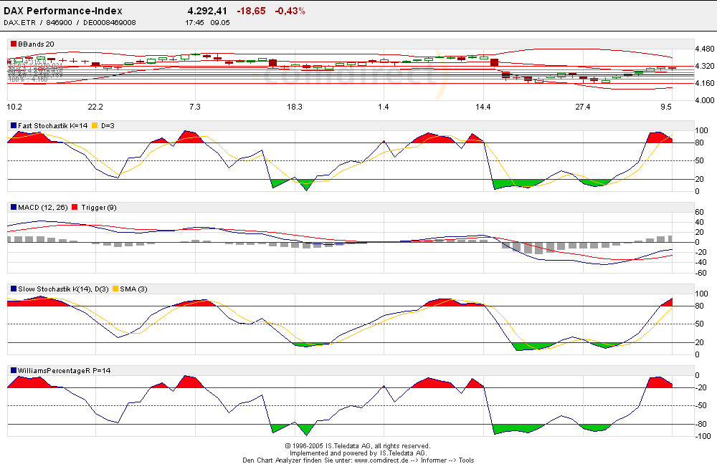Click the quote time 17:45

tap(194, 22)
